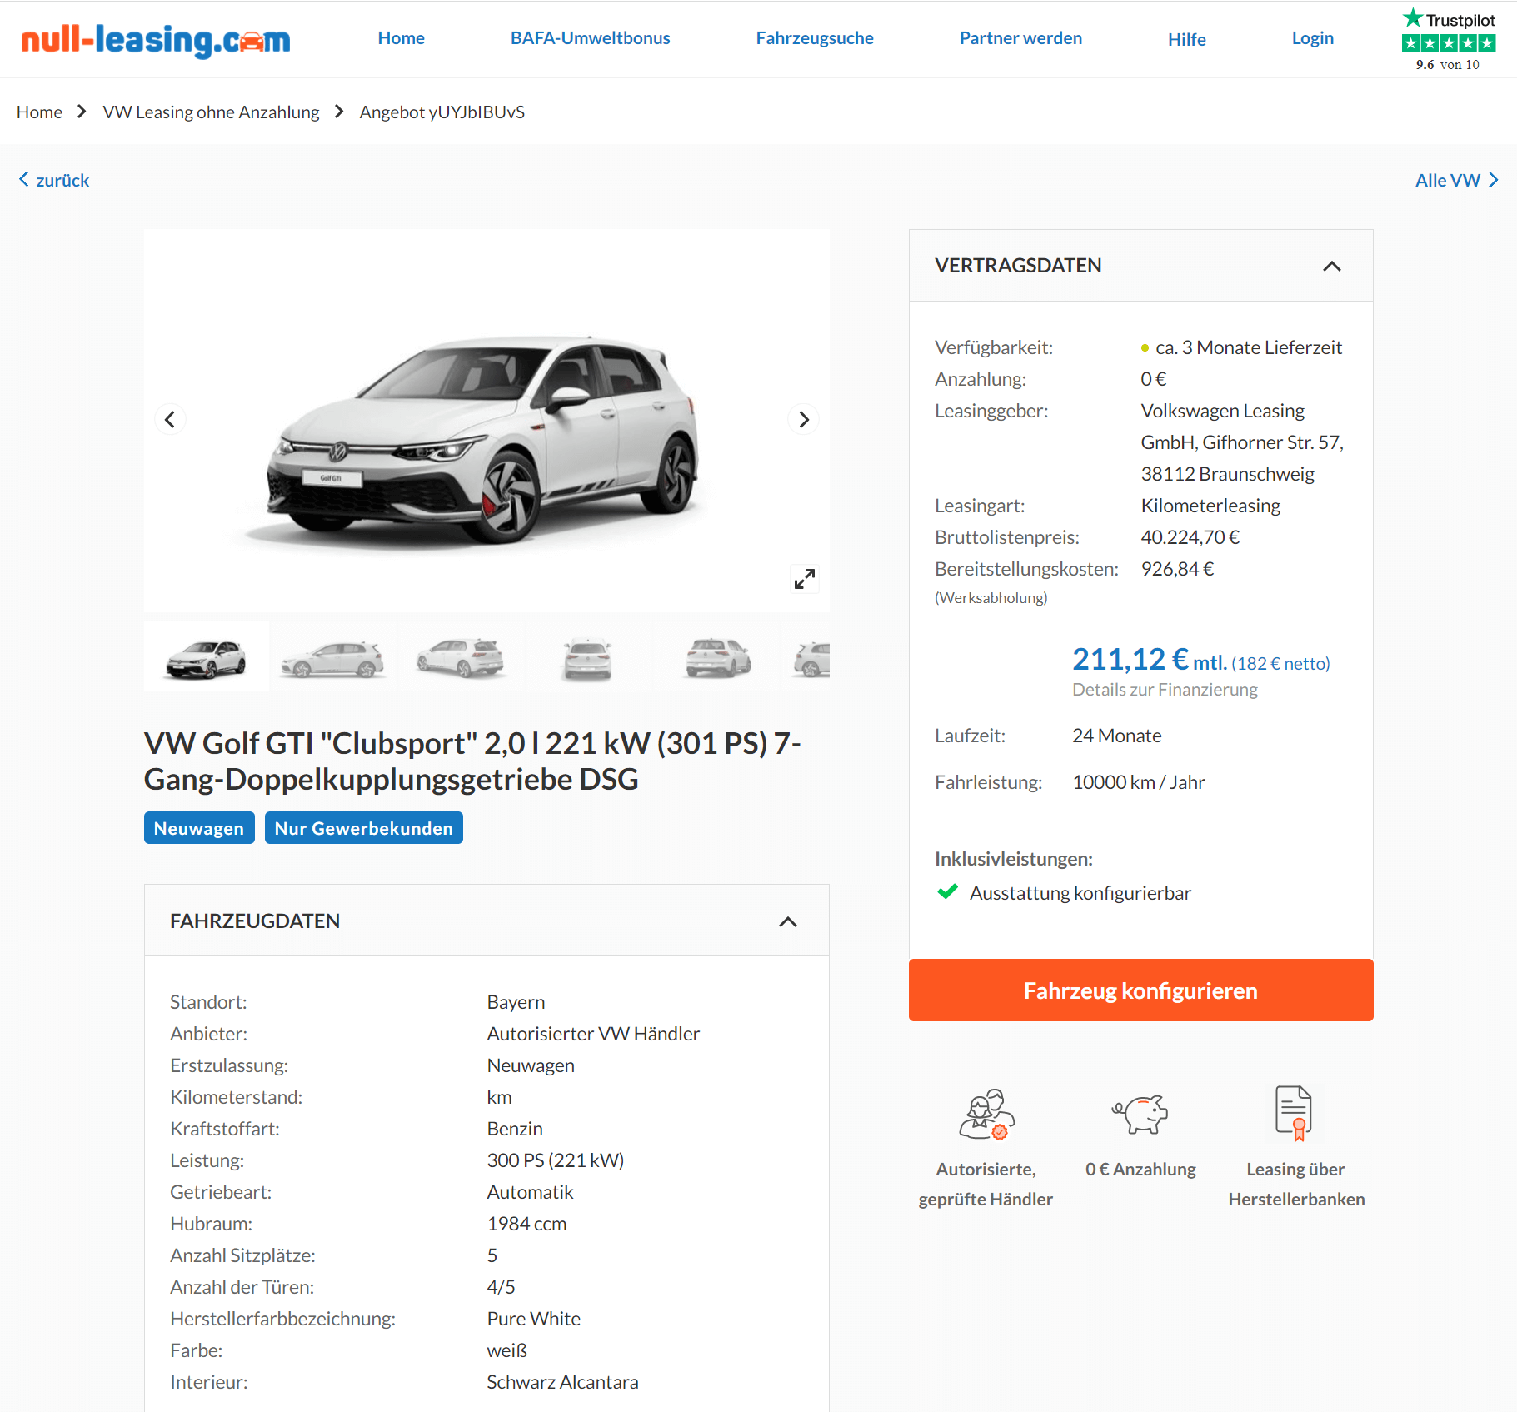This screenshot has height=1412, width=1517.
Task: Open the BAFA-Umweltbonus menu item
Action: pyautogui.click(x=591, y=38)
